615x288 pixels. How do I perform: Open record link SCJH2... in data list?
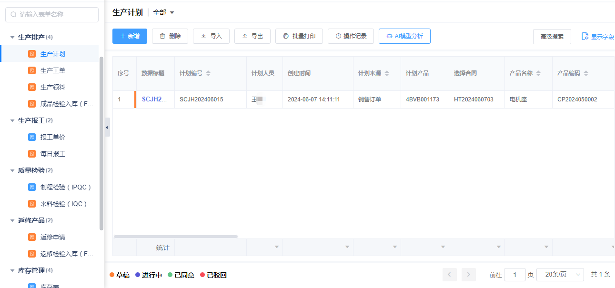pyautogui.click(x=154, y=99)
